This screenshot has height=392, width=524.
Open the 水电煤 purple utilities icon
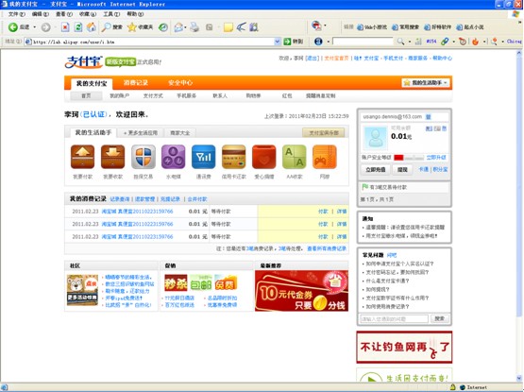pos(173,157)
